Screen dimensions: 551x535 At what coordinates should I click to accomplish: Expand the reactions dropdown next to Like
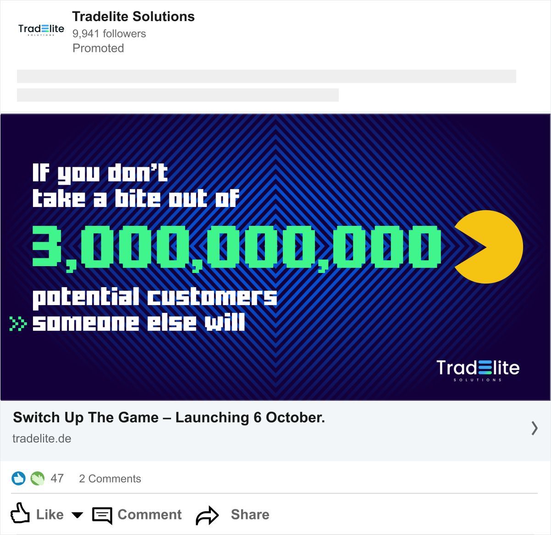[x=77, y=515]
